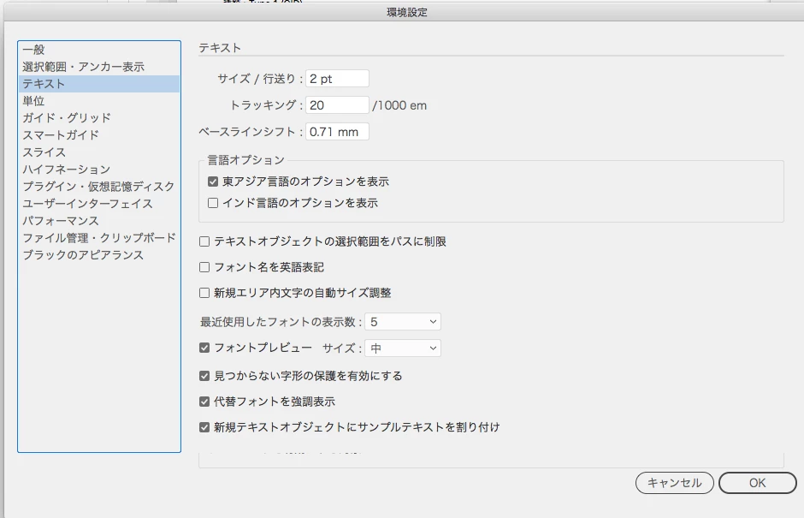Image resolution: width=804 pixels, height=518 pixels.
Task: Click the サイズ / 行送り input field
Action: (337, 79)
